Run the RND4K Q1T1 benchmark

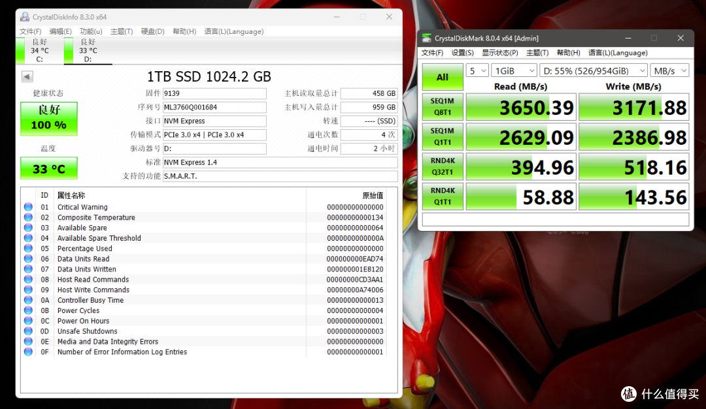[443, 196]
